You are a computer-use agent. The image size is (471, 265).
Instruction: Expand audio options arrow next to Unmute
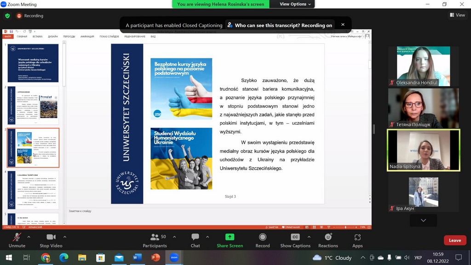[29, 237]
